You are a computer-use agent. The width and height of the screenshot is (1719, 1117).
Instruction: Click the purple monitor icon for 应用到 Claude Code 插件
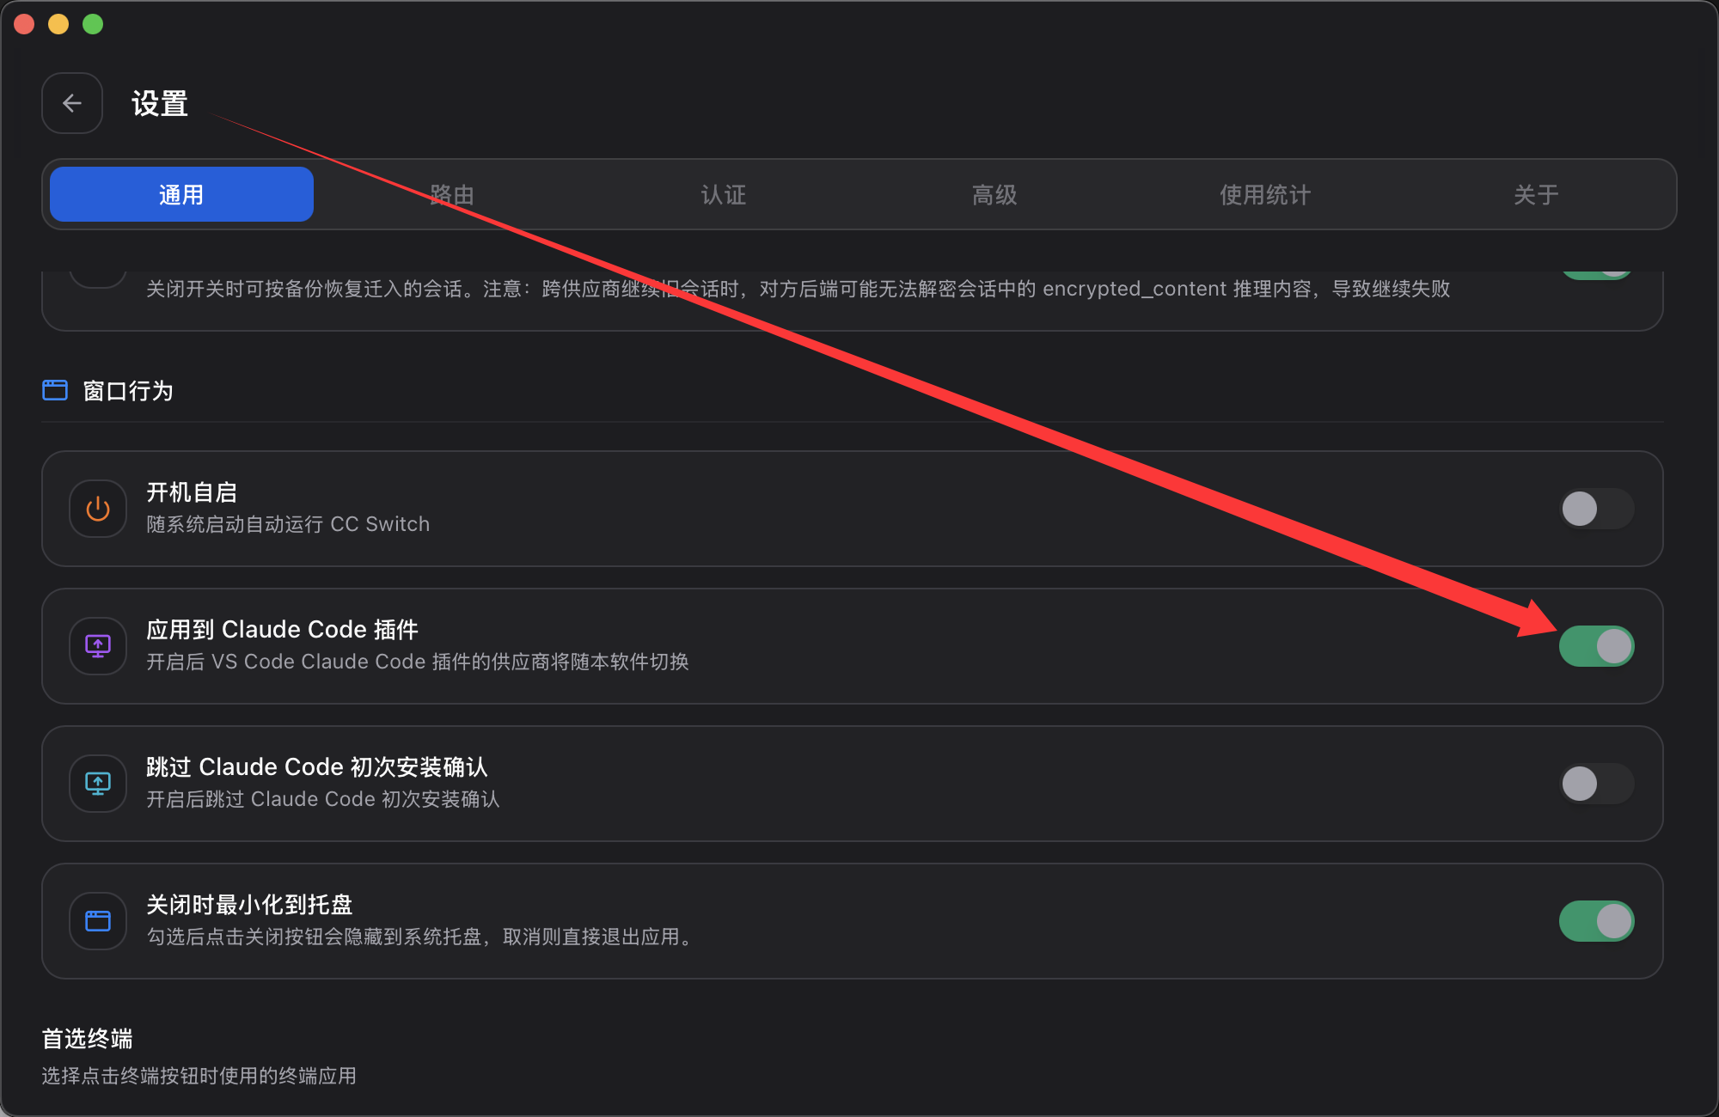point(98,646)
